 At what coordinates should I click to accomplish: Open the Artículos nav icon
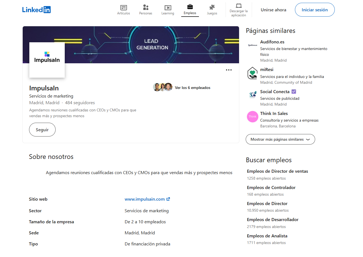[x=124, y=7]
